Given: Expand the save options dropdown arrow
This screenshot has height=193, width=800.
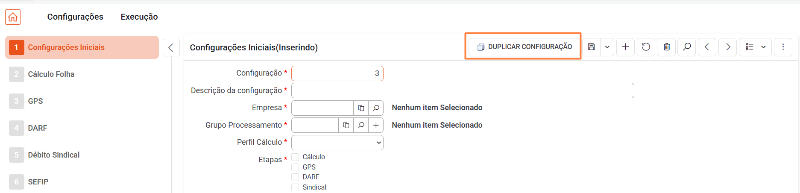Looking at the screenshot, I should pos(607,47).
